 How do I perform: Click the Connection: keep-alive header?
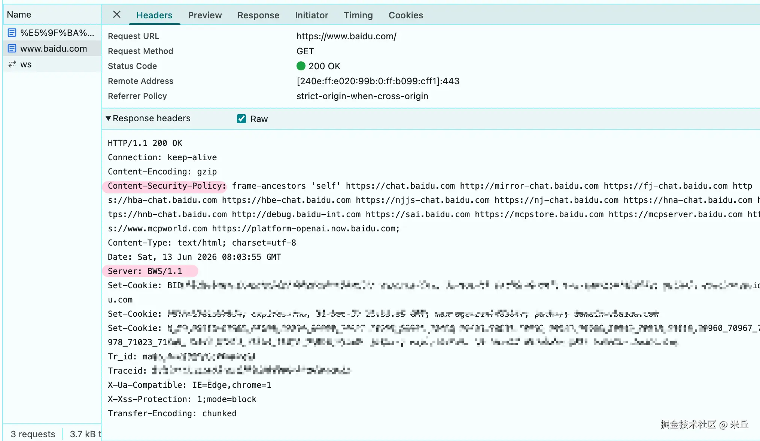click(162, 158)
